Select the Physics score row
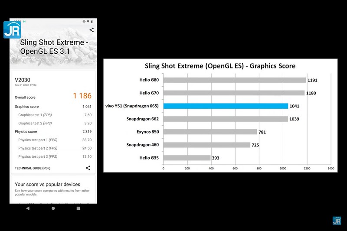Image resolution: width=347 pixels, height=231 pixels. (53, 131)
